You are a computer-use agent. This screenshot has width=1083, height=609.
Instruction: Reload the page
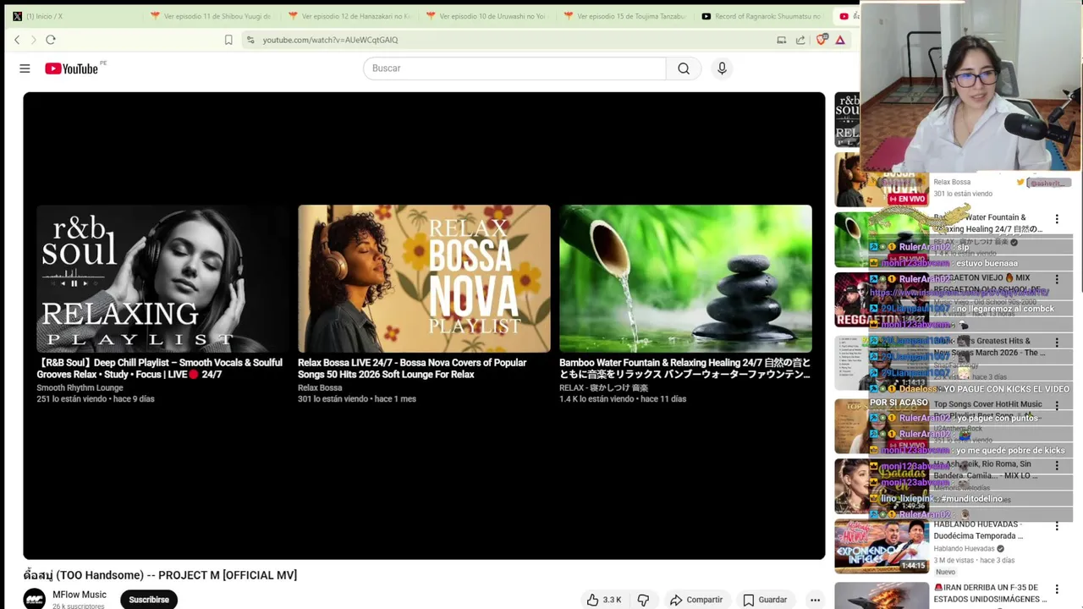tap(51, 40)
